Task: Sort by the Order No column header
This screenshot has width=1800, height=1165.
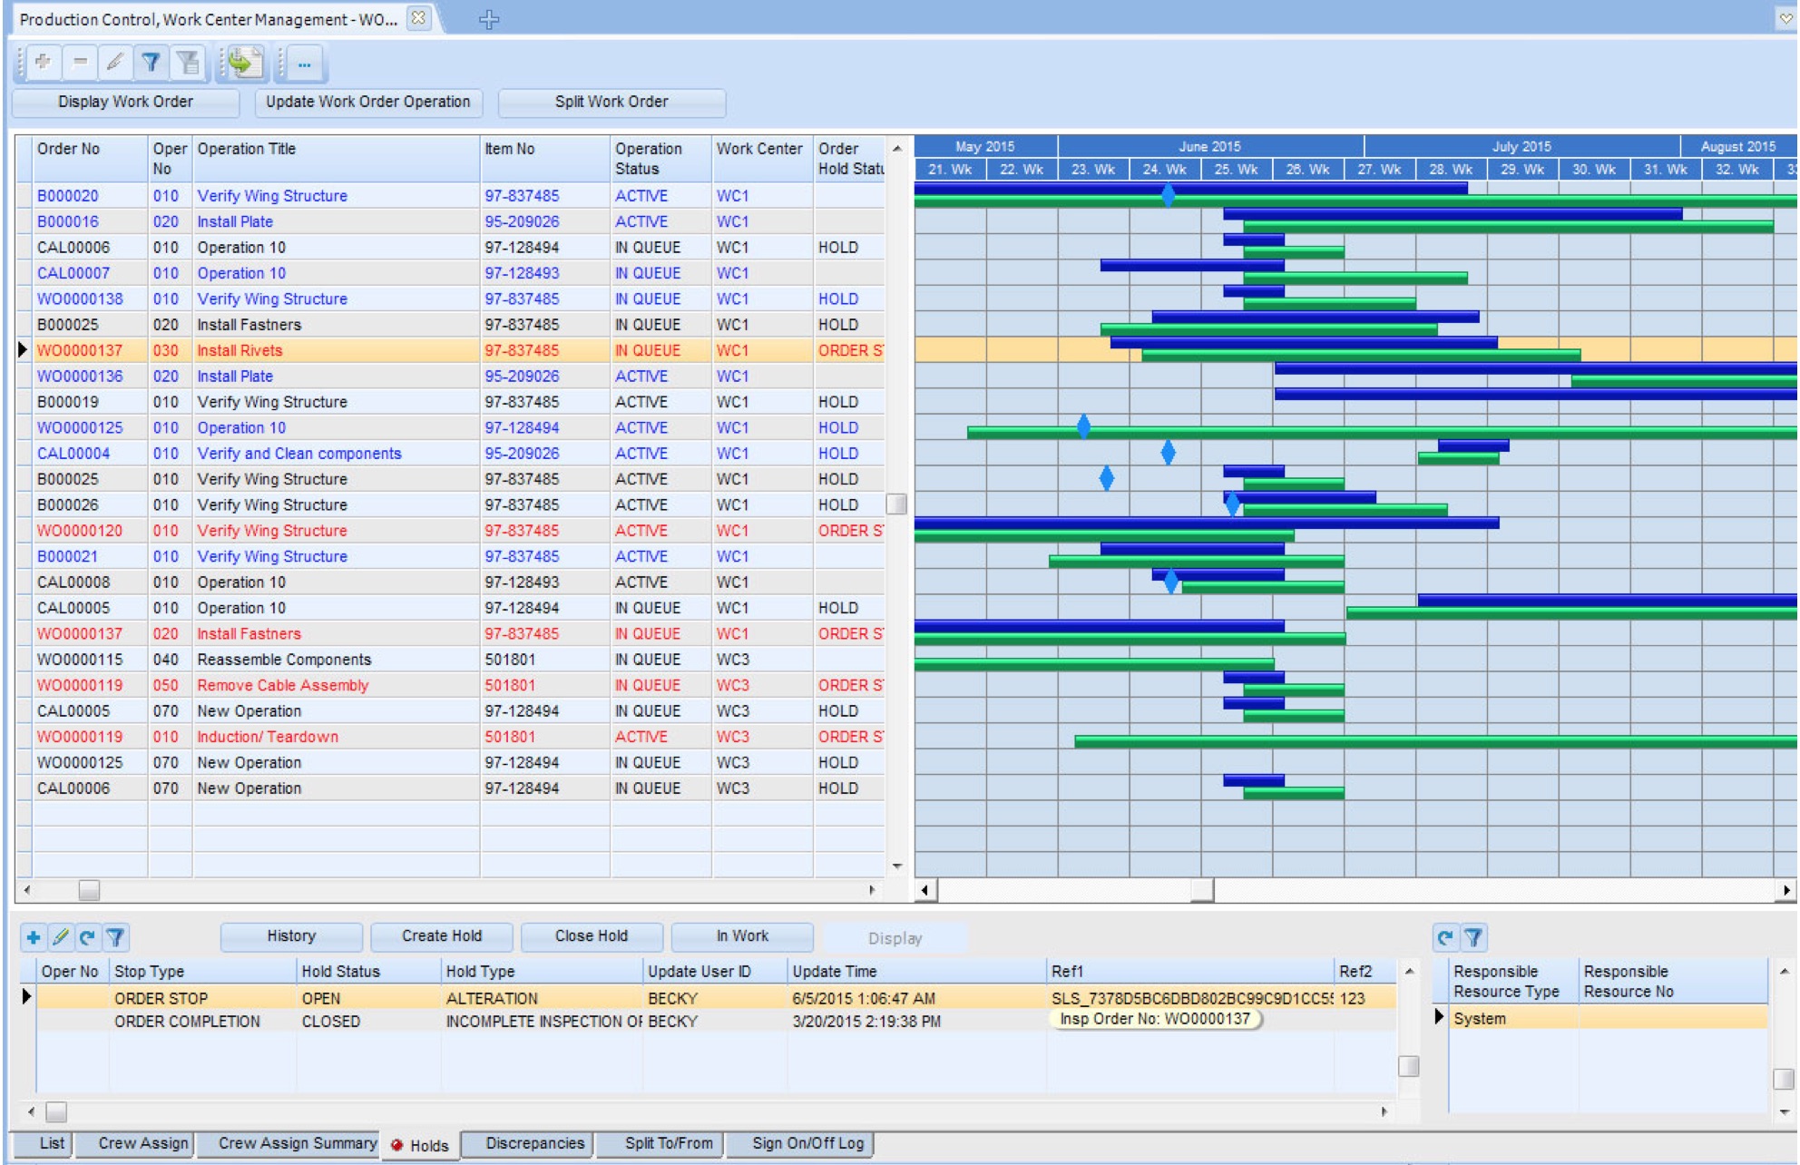Action: pyautogui.click(x=90, y=159)
